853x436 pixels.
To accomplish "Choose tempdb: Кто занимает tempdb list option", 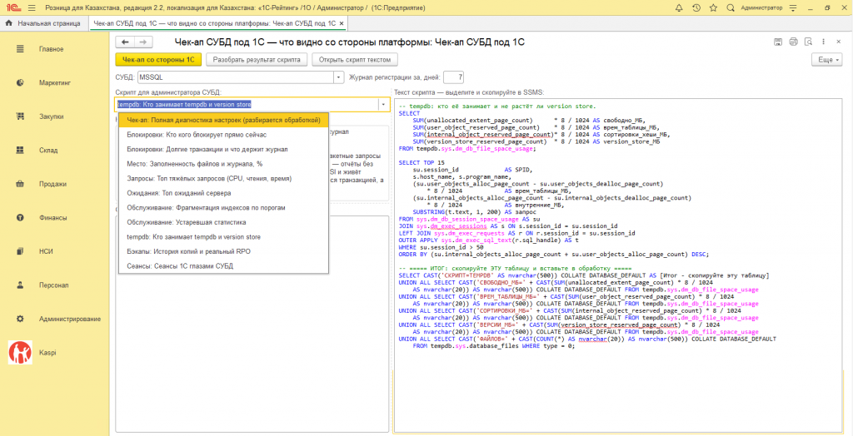I will 223,237.
